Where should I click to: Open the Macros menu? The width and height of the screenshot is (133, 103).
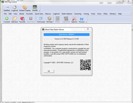tap(48, 14)
